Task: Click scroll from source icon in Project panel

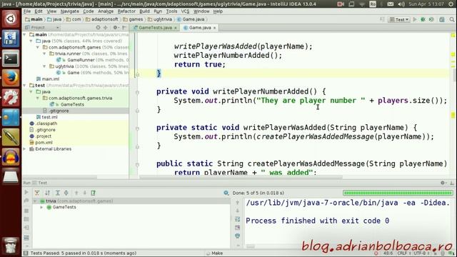Action: coord(98,27)
